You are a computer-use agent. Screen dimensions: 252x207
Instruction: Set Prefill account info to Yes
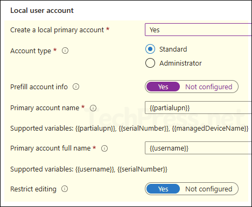click(163, 87)
